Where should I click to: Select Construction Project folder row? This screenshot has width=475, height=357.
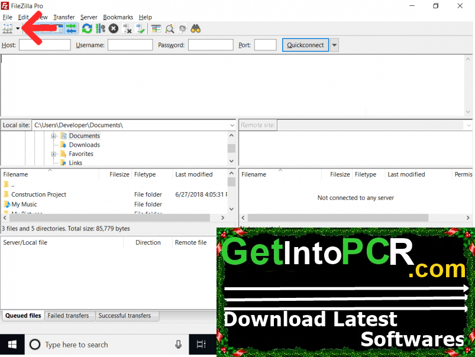pyautogui.click(x=114, y=194)
